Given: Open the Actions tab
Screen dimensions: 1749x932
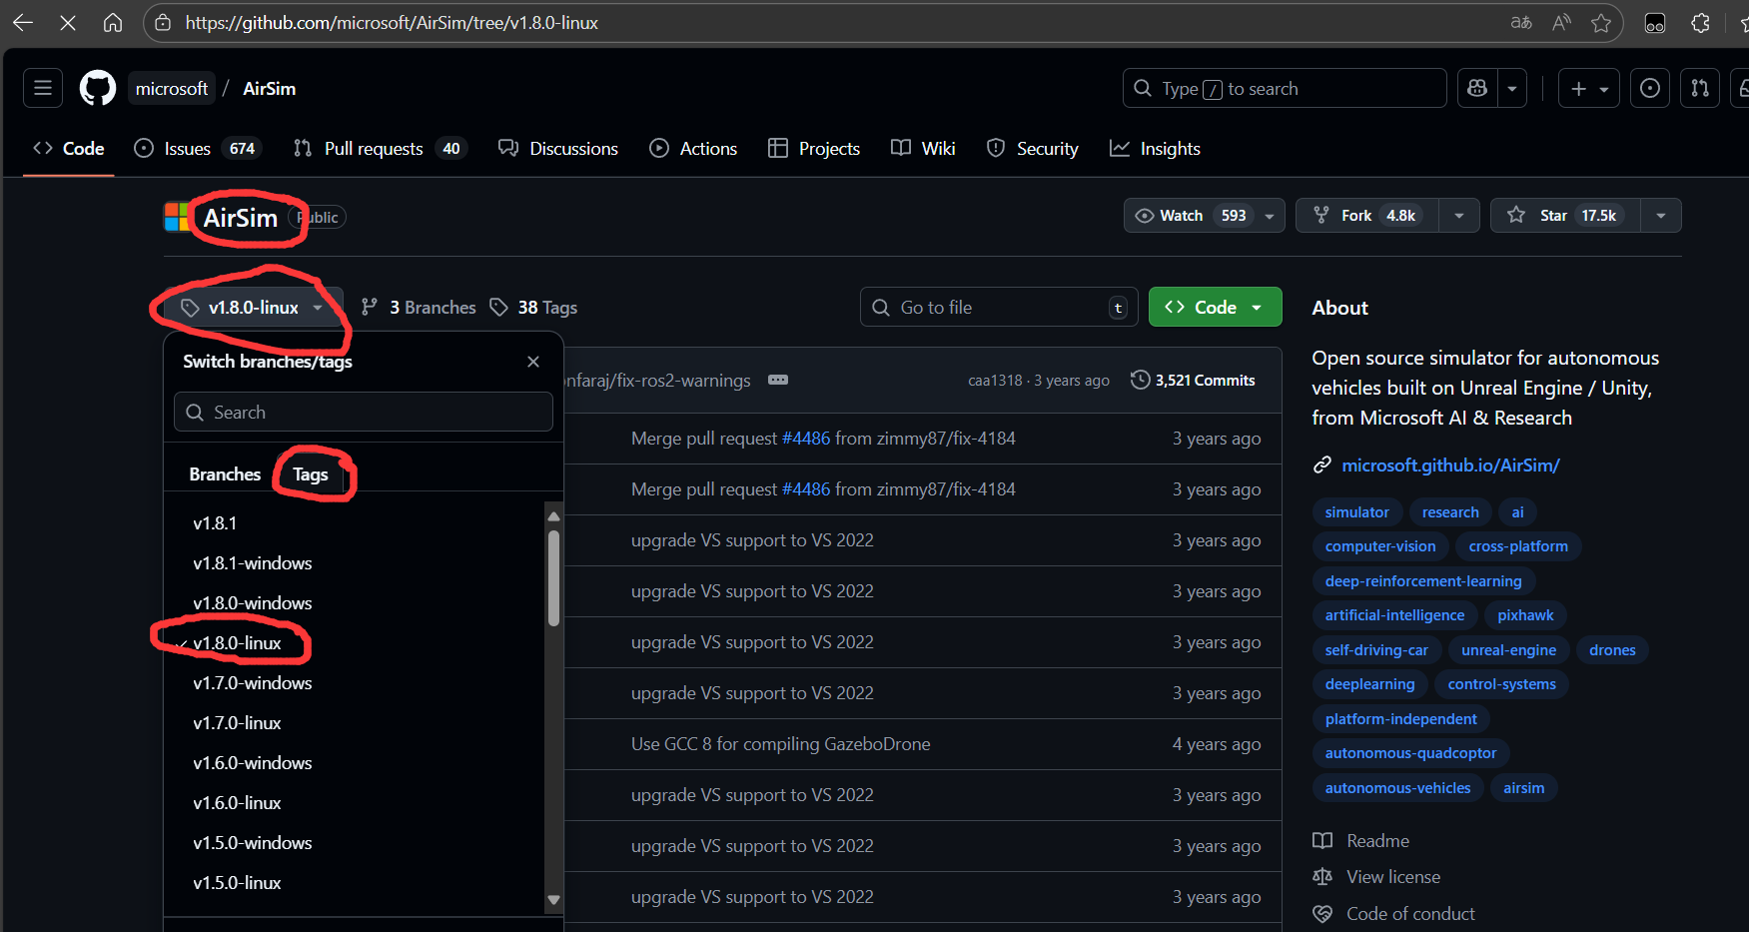Looking at the screenshot, I should [693, 148].
